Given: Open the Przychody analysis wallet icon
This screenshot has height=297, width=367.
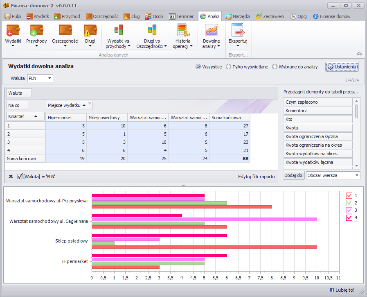Looking at the screenshot, I should coord(36,31).
